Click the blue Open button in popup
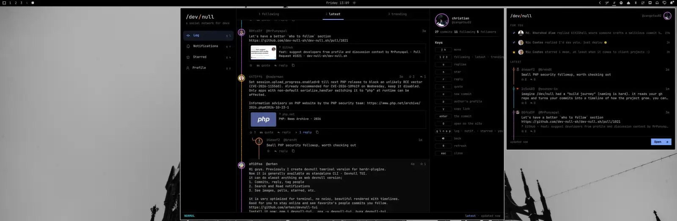This screenshot has height=221, width=677. 661,142
